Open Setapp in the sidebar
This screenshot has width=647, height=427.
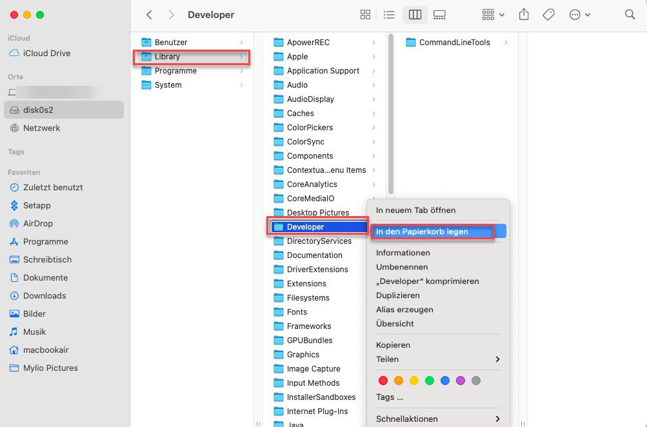[64, 206]
